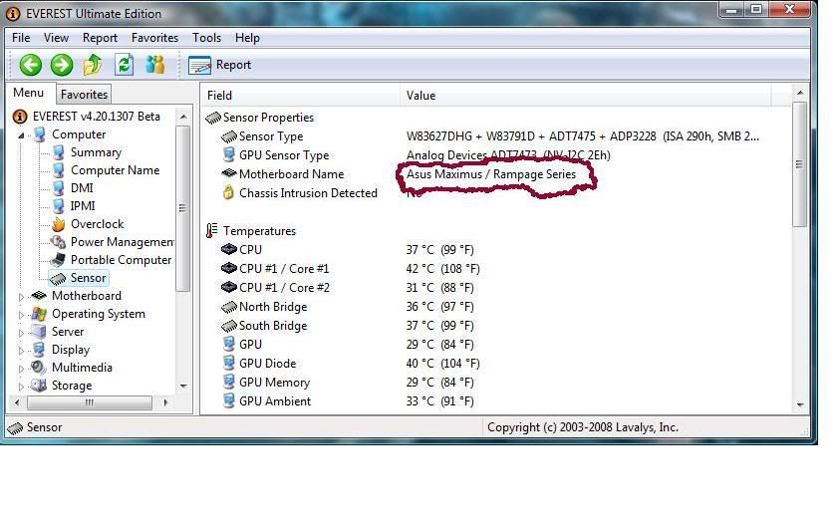Open the Manage users icon in the toolbar
This screenshot has height=523, width=837.
point(154,65)
